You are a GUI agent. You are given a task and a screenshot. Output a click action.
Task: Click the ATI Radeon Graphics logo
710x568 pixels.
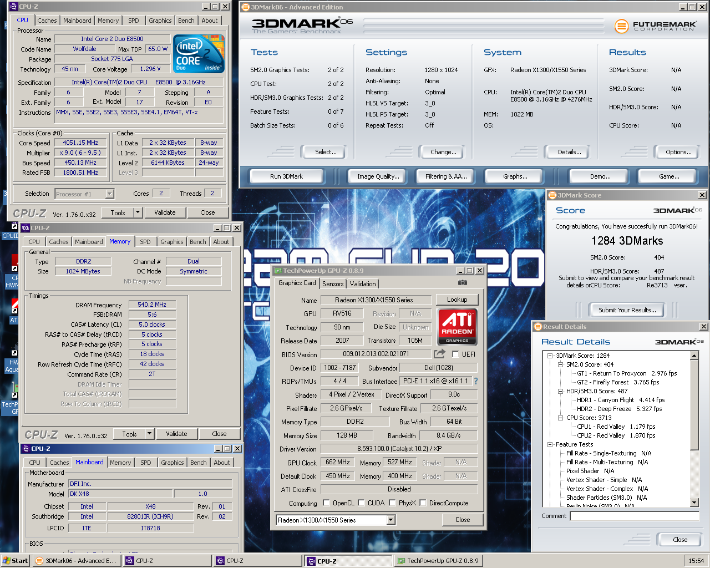tap(458, 327)
